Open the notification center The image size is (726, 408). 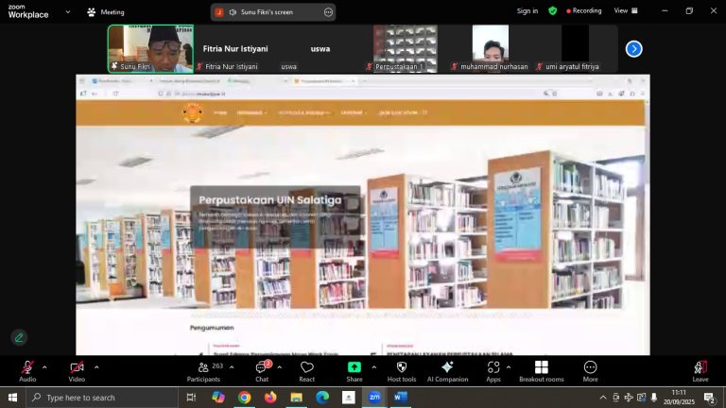click(x=710, y=398)
